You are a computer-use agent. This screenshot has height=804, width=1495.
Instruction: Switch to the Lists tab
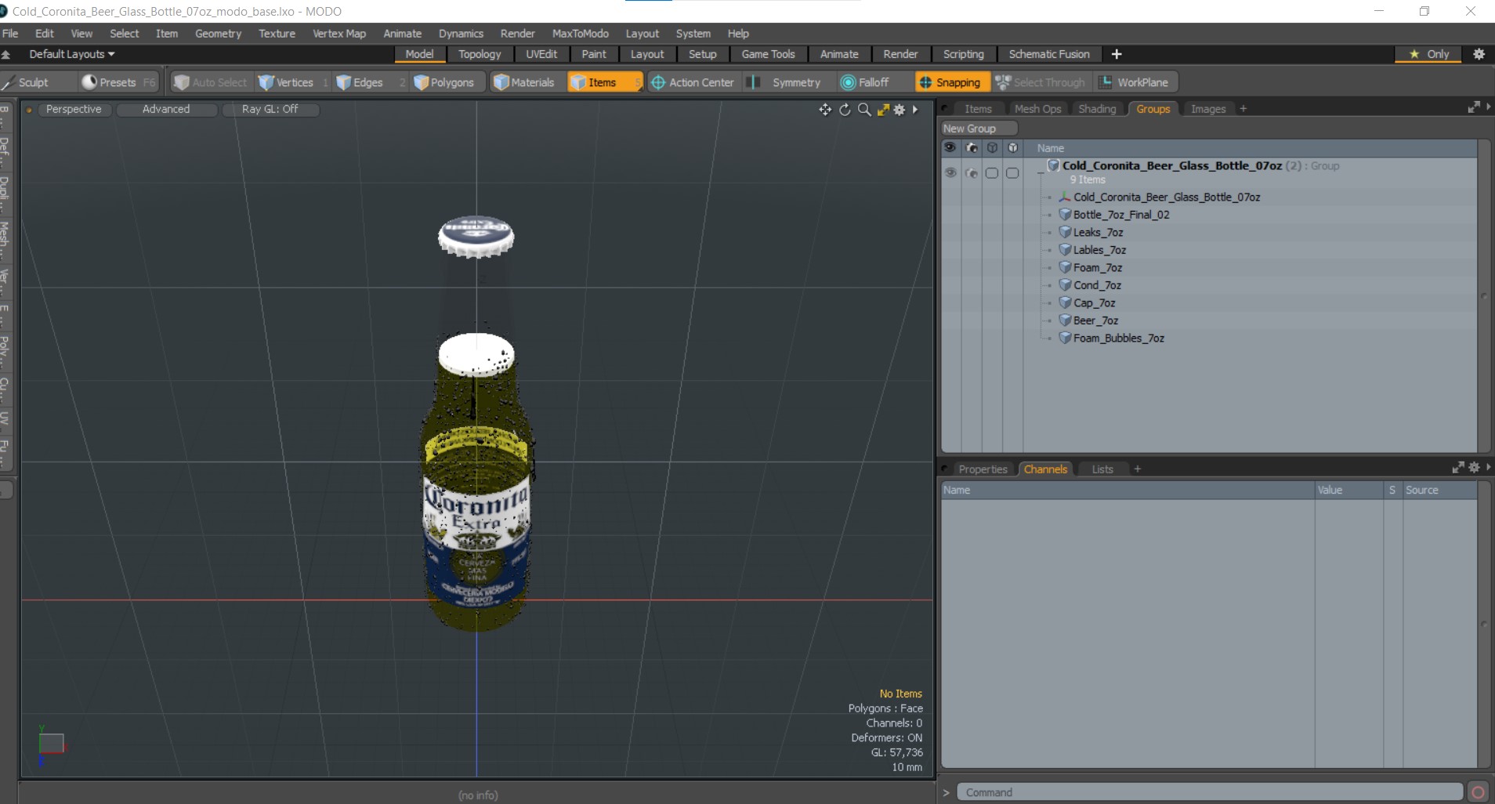point(1102,469)
